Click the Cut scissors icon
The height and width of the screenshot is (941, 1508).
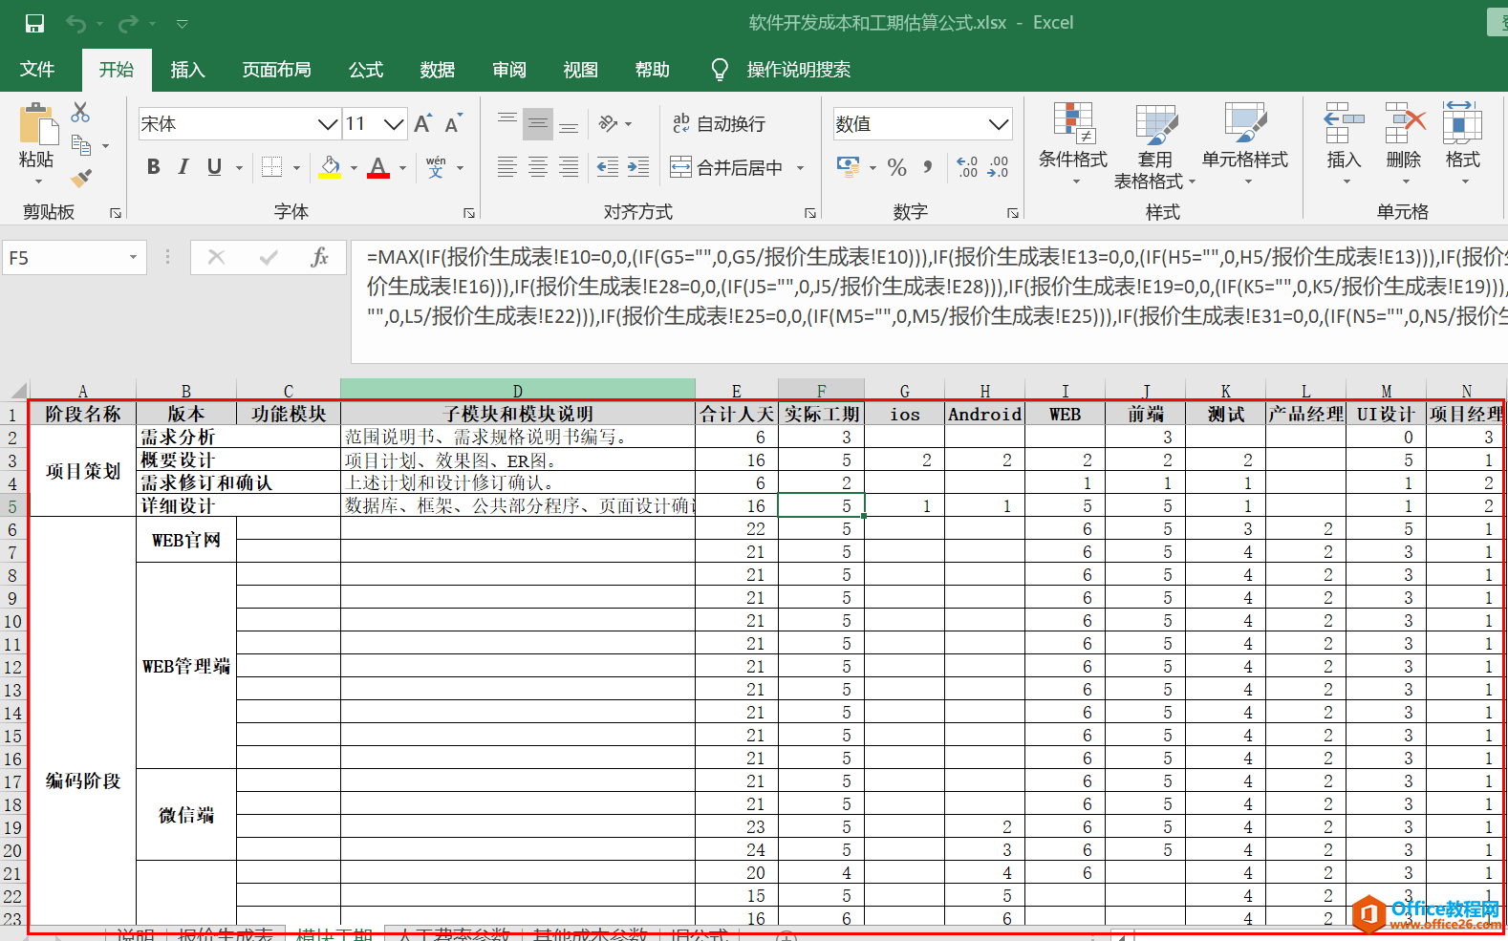pos(80,113)
